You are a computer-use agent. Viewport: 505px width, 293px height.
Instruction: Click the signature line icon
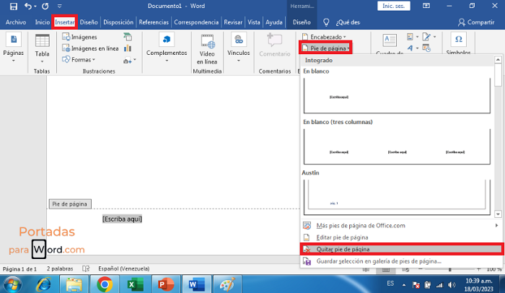point(429,37)
